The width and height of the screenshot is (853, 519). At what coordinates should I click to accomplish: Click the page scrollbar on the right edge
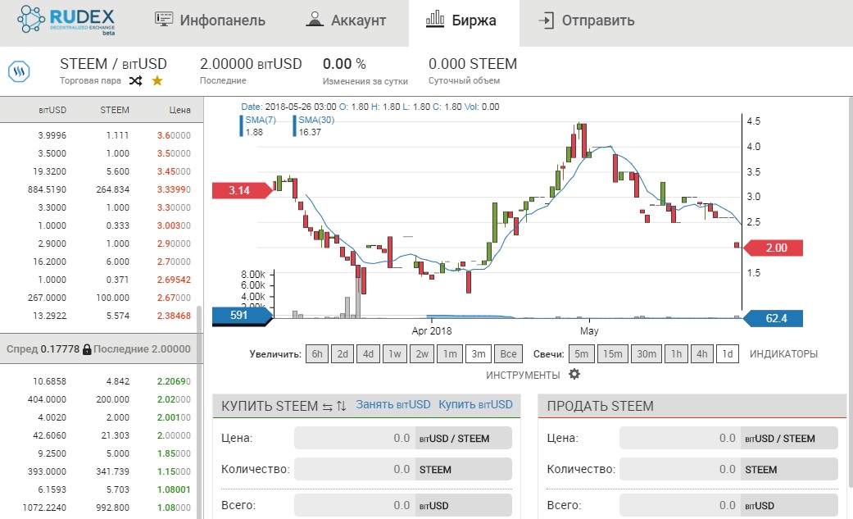(x=851, y=292)
